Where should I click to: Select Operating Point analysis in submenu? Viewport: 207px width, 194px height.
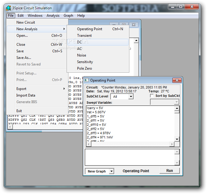click(x=98, y=29)
